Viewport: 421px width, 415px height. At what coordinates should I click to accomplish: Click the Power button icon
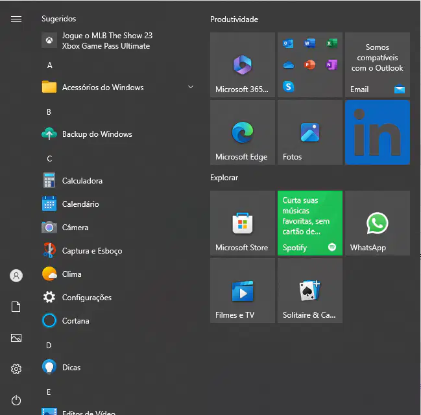[x=16, y=400]
